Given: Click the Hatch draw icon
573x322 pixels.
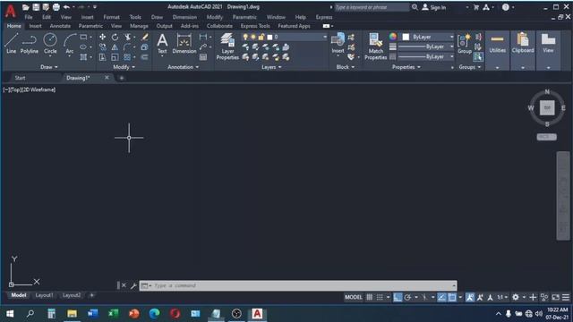Looking at the screenshot, I should pos(83,57).
